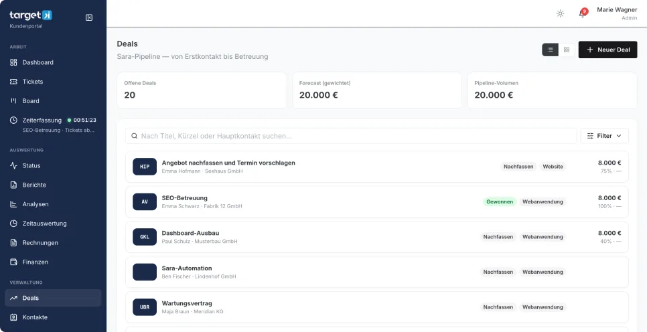Viewport: 647px width, 332px height.
Task: Click the UBR deal badge
Action: coord(145,307)
